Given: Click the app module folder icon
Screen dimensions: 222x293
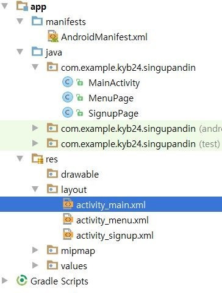Looking at the screenshot, I should (x=22, y=6).
